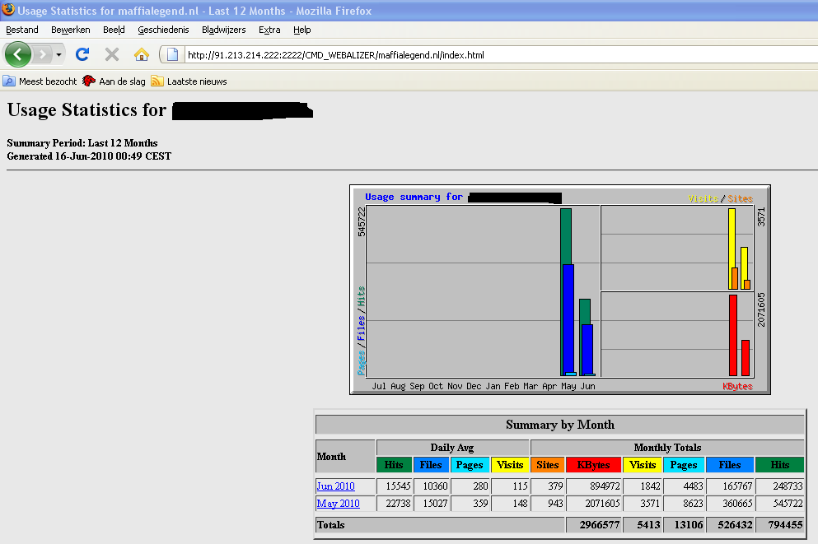Click the Summary Period Last 12 Months text
Screen dimensions: 818x544
coord(82,142)
